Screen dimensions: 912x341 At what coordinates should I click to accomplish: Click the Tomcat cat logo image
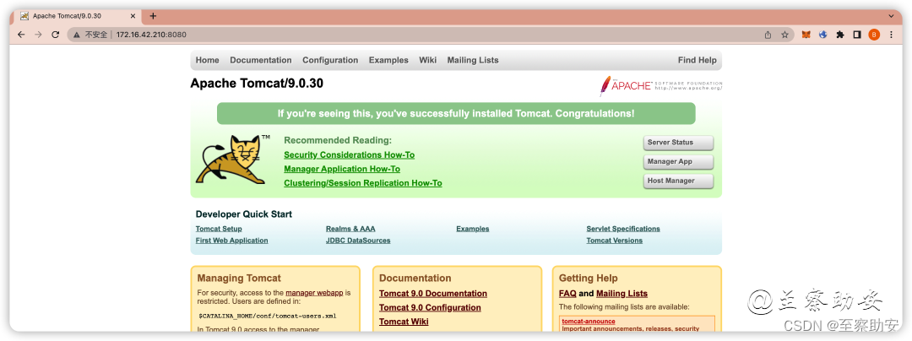click(233, 160)
